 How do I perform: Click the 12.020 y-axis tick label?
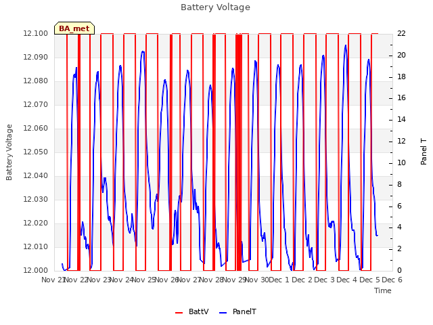coord(35,223)
